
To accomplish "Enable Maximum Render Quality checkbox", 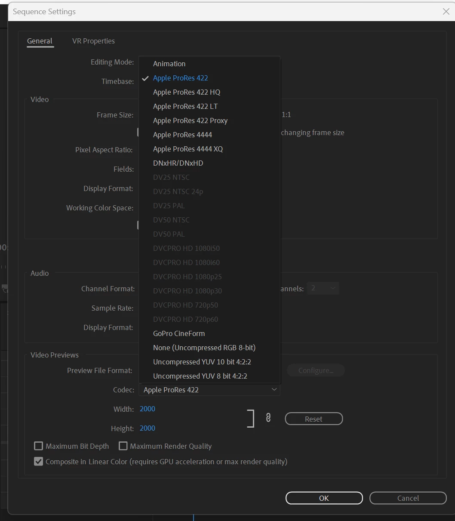I will pos(123,446).
